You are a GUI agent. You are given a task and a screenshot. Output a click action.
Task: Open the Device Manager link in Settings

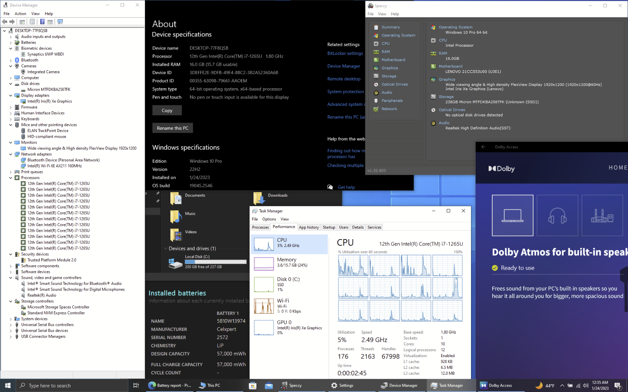pyautogui.click(x=343, y=66)
